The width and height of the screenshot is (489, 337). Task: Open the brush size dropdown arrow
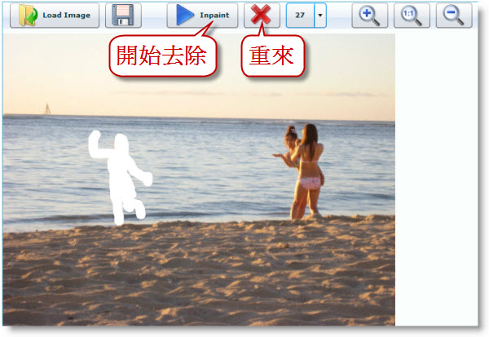pyautogui.click(x=320, y=16)
